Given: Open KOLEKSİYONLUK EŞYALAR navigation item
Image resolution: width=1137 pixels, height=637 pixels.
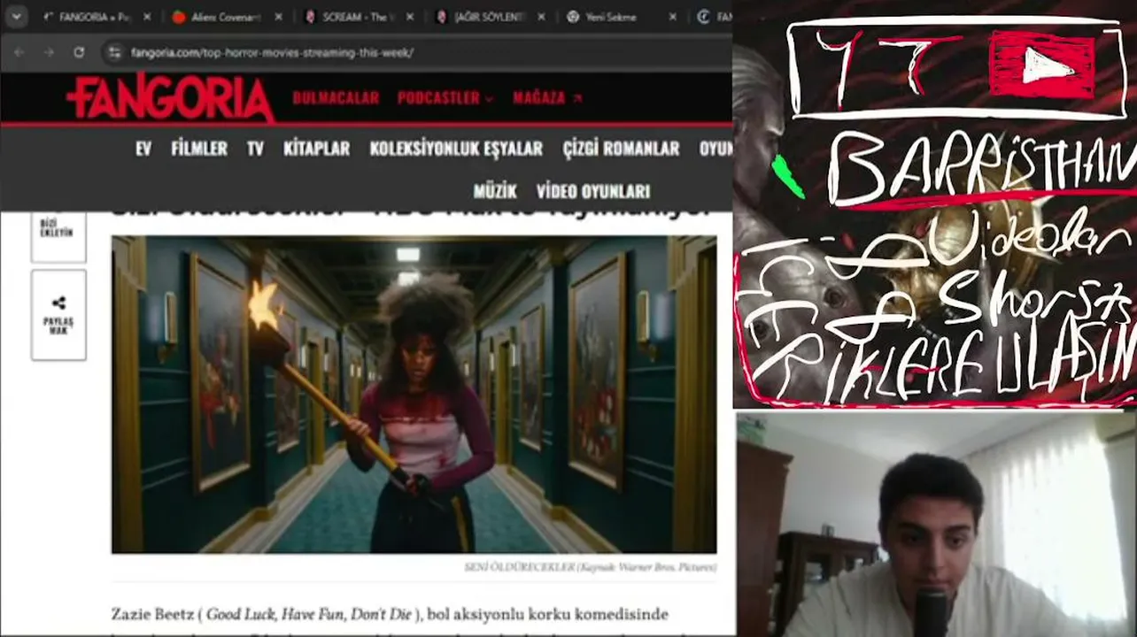Looking at the screenshot, I should pos(456,149).
